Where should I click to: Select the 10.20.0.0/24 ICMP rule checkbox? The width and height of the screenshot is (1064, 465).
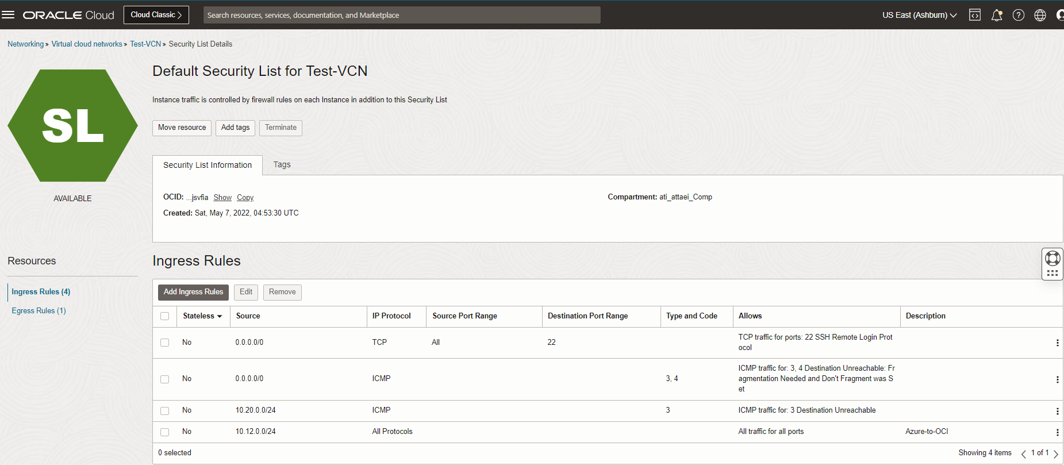coord(165,411)
